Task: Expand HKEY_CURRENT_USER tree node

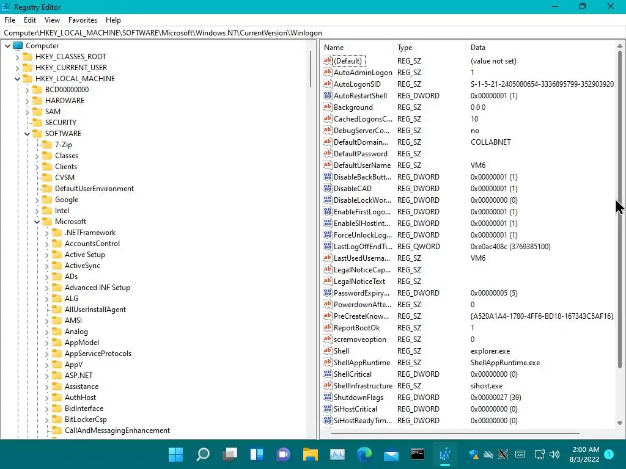Action: coord(17,68)
